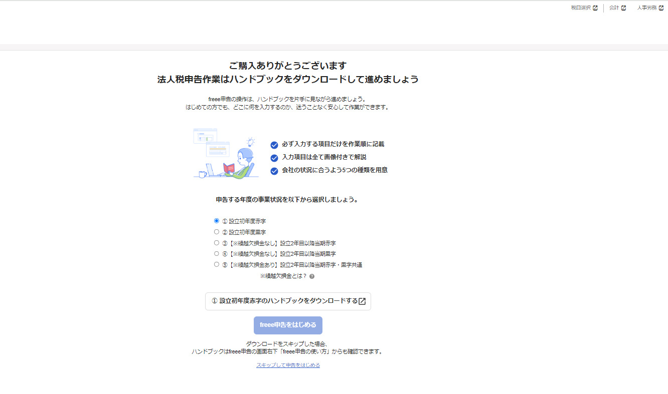Viewport: 668px width, 394px height.
Task: Choose ④ 設立2年目以降当期黒字 (繰越欠損金なし)
Action: pyautogui.click(x=217, y=253)
